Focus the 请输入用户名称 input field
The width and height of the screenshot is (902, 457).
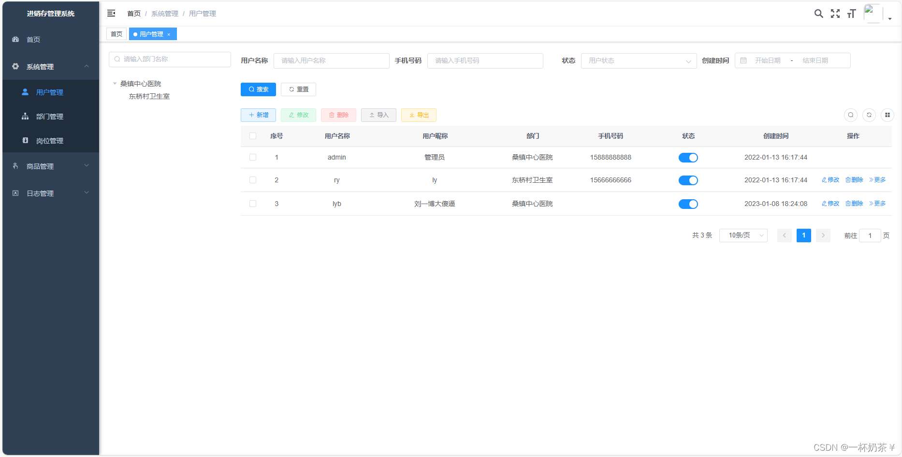[332, 60]
